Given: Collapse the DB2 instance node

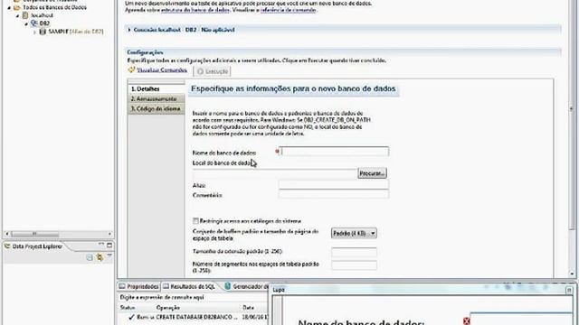Looking at the screenshot, I should click(26, 24).
